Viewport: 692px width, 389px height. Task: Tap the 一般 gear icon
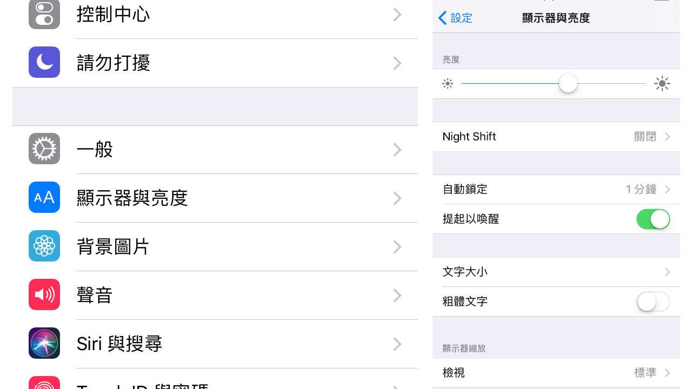[44, 149]
